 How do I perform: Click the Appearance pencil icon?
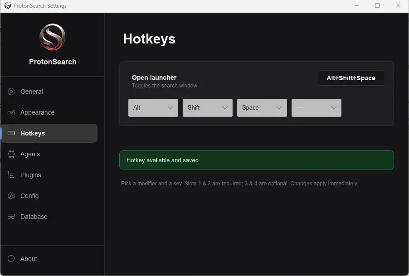tap(11, 112)
